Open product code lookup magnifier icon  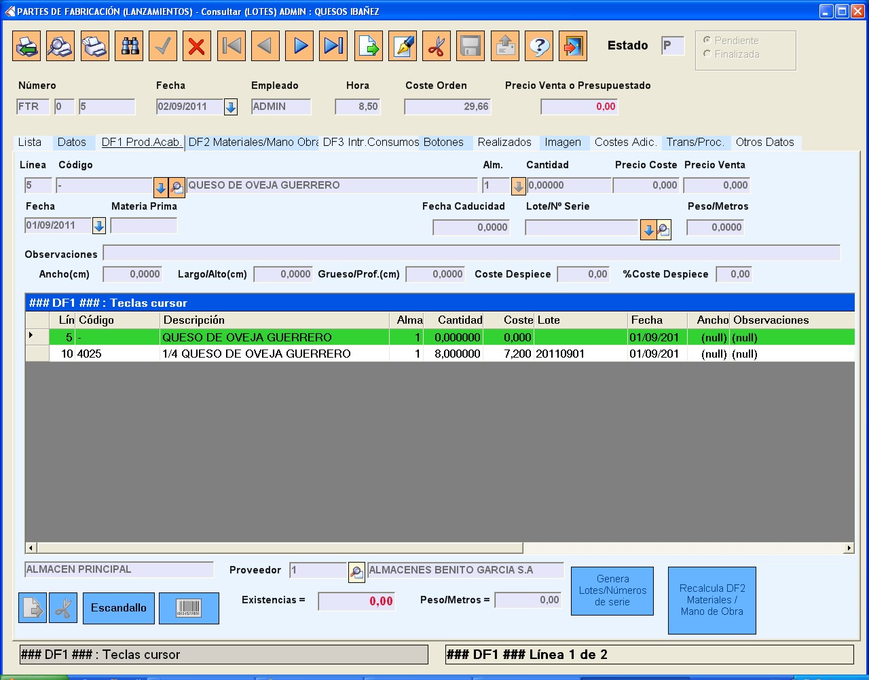point(177,187)
